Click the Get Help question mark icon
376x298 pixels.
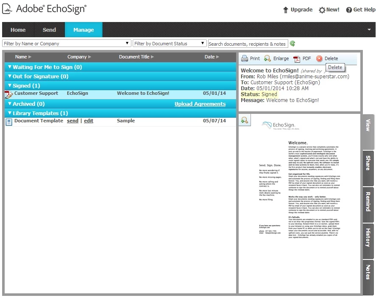point(349,10)
